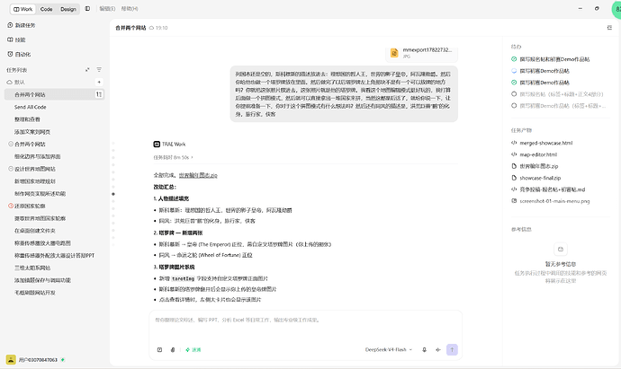This screenshot has height=369, width=621.
Task: Open the 世界编年图志.zip artifact file
Action: (x=538, y=166)
